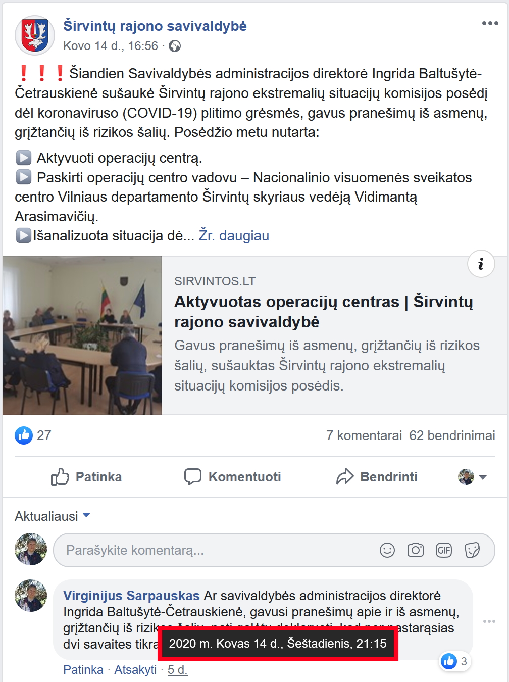Add a GIF to the comment
This screenshot has width=509, height=682.
tap(444, 550)
